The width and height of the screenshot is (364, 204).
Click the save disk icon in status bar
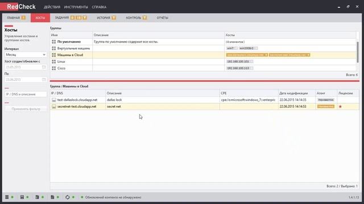(22, 197)
